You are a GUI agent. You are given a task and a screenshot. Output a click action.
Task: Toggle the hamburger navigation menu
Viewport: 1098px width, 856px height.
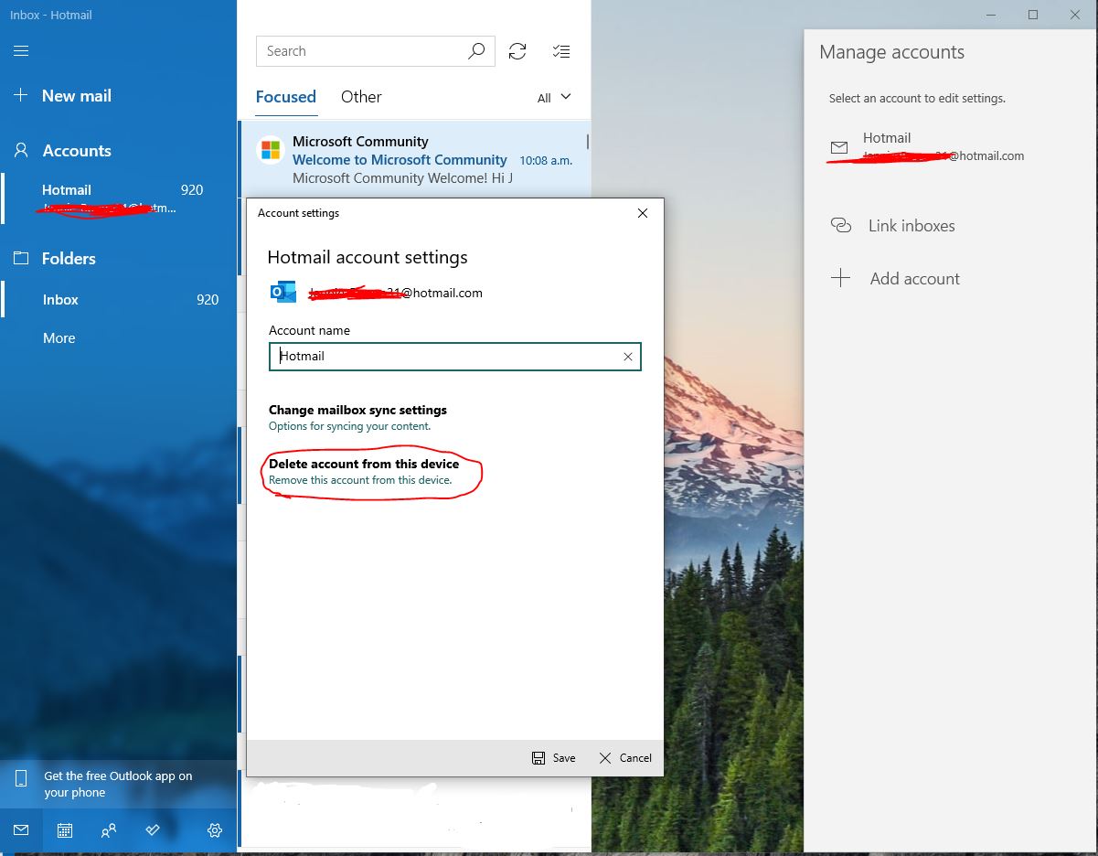[21, 51]
